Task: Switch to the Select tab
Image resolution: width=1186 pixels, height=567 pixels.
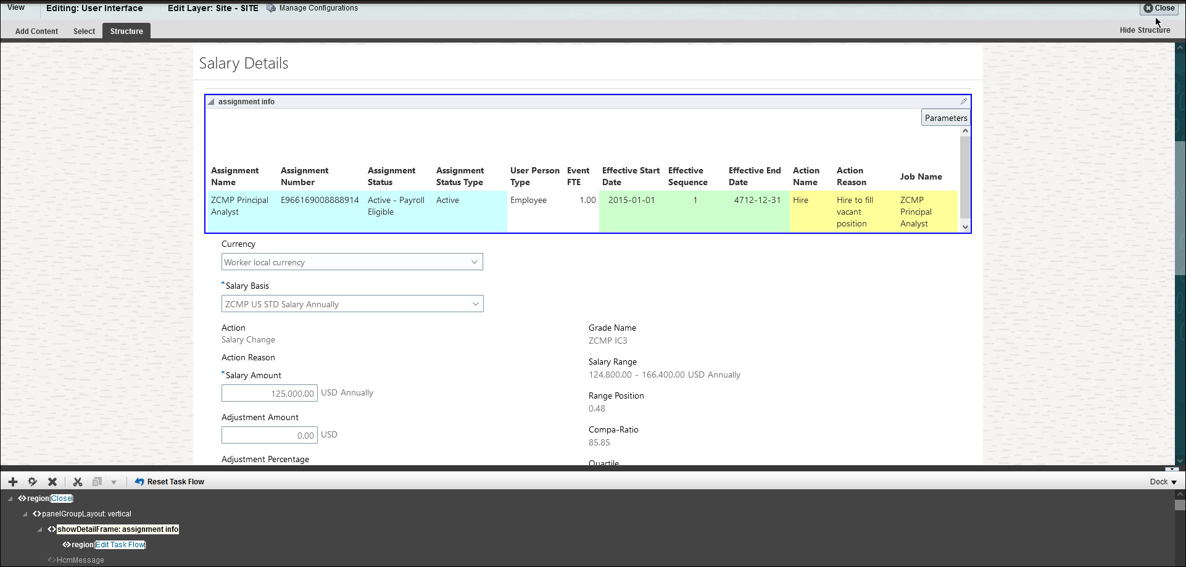Action: click(84, 31)
